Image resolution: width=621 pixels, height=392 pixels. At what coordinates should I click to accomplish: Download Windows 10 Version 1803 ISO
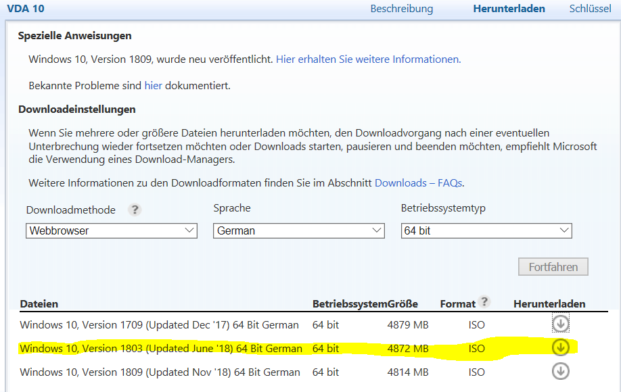(x=560, y=347)
